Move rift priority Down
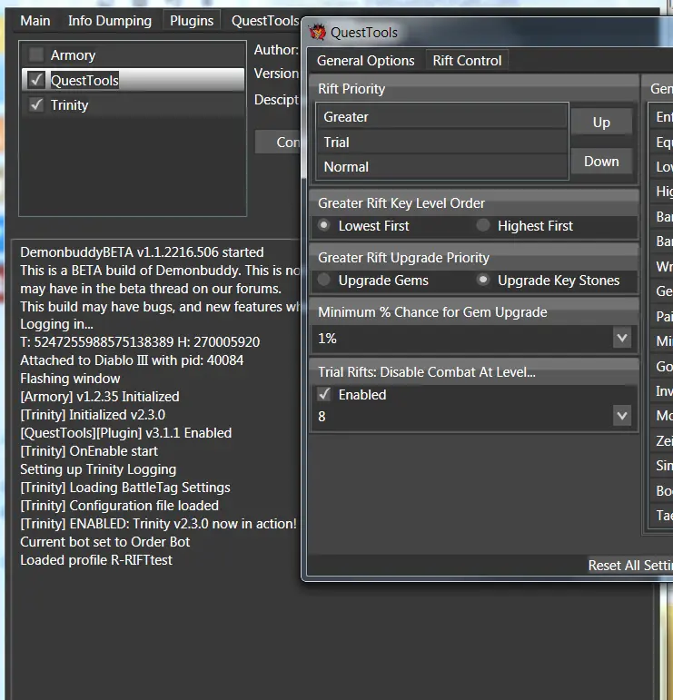Viewport: 673px width, 700px height. coord(601,162)
